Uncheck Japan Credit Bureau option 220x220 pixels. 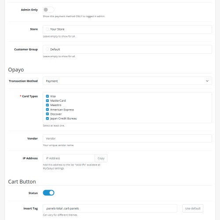(48, 118)
